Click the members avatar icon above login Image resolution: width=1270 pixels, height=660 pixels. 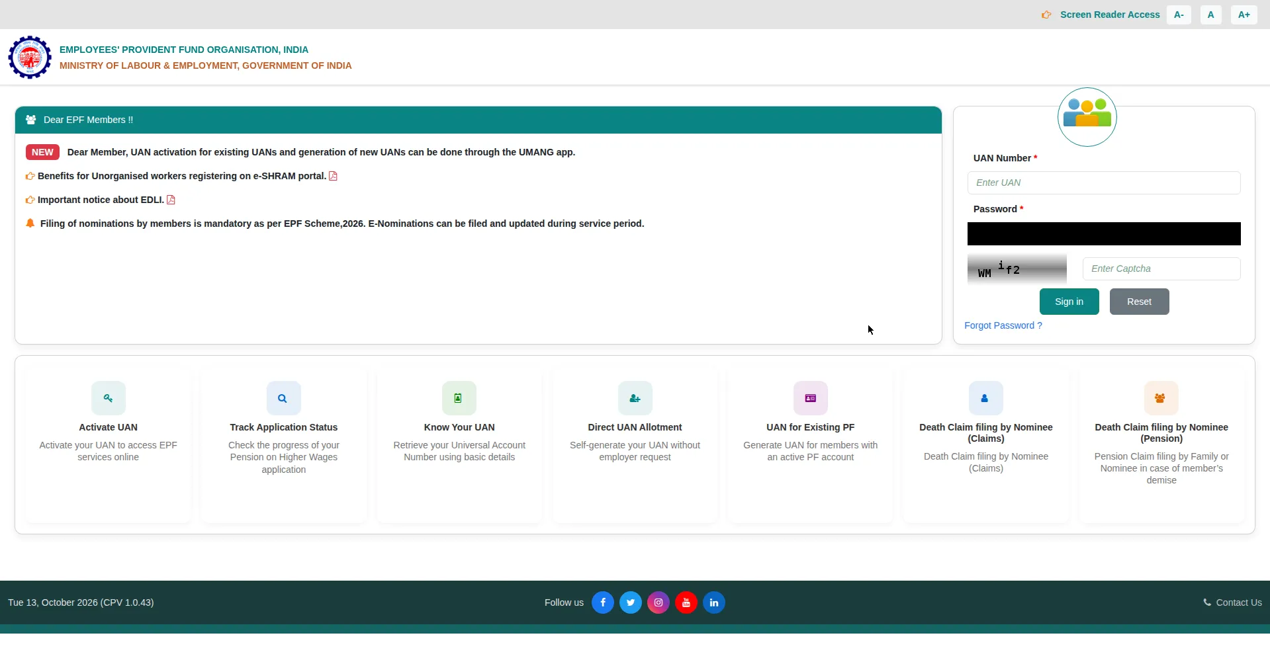1087,117
